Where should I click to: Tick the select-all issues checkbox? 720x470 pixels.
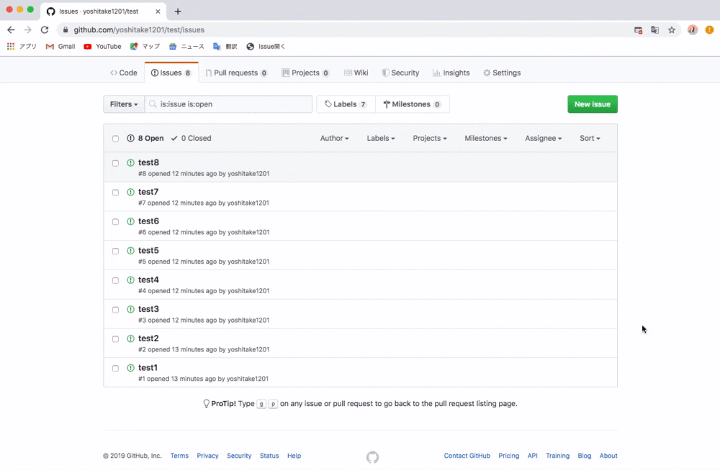pyautogui.click(x=115, y=139)
